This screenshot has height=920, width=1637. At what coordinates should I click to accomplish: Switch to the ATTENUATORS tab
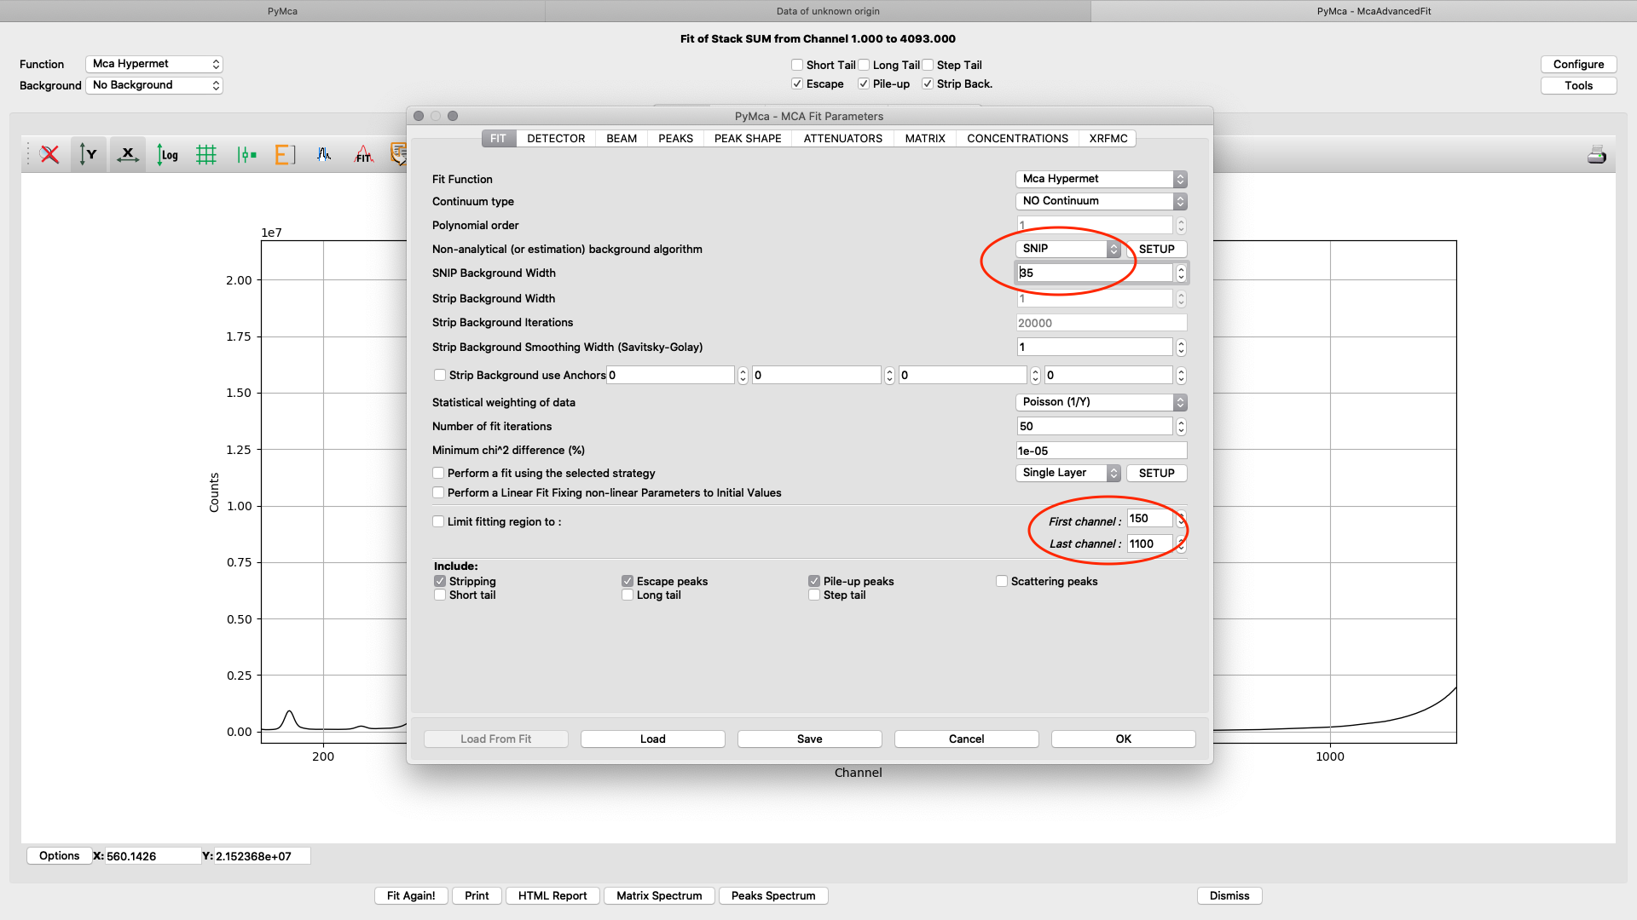pos(843,138)
